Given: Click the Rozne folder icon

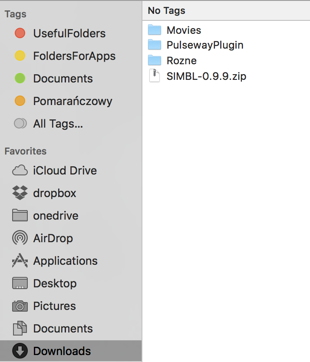Looking at the screenshot, I should [155, 60].
